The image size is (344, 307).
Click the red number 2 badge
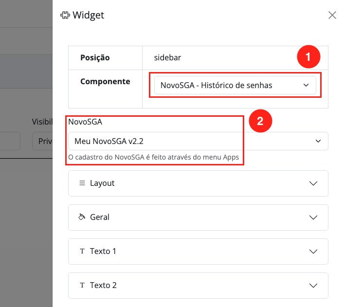coord(260,121)
